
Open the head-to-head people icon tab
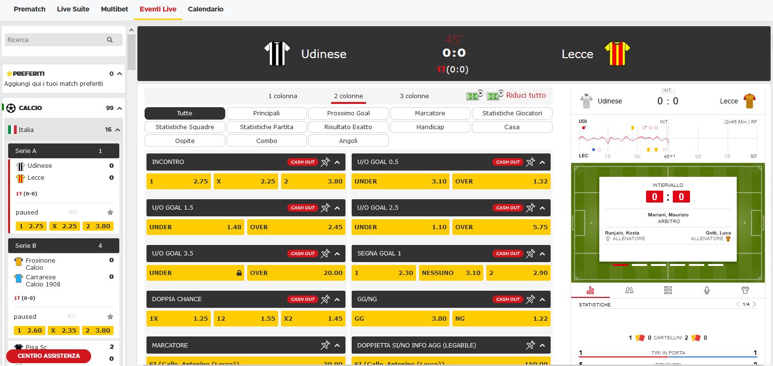click(629, 290)
